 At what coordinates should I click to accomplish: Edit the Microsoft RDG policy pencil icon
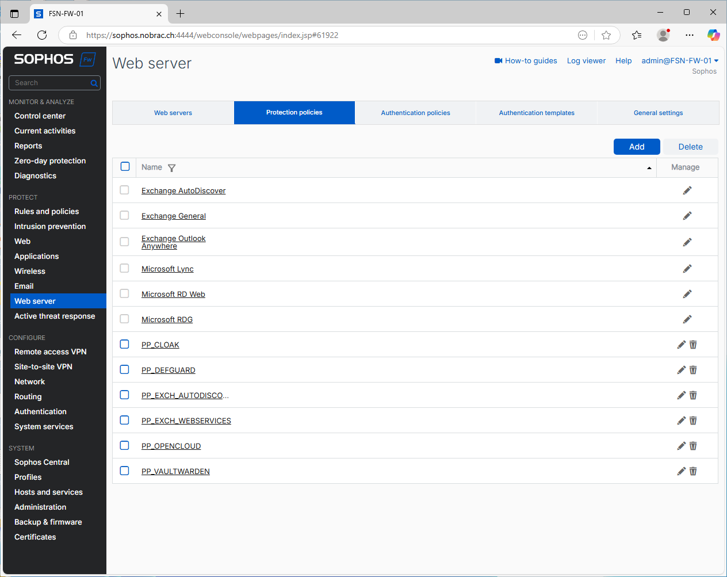coord(687,319)
